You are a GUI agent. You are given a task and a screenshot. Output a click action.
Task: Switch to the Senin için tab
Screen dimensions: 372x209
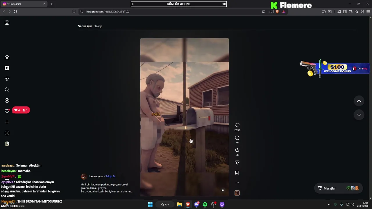pyautogui.click(x=85, y=26)
